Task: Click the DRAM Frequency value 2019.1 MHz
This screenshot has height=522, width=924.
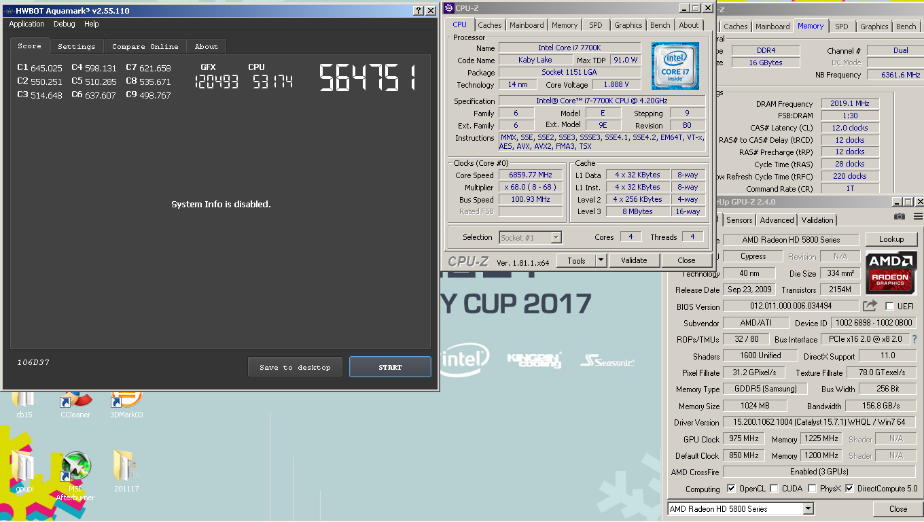Action: pyautogui.click(x=850, y=104)
